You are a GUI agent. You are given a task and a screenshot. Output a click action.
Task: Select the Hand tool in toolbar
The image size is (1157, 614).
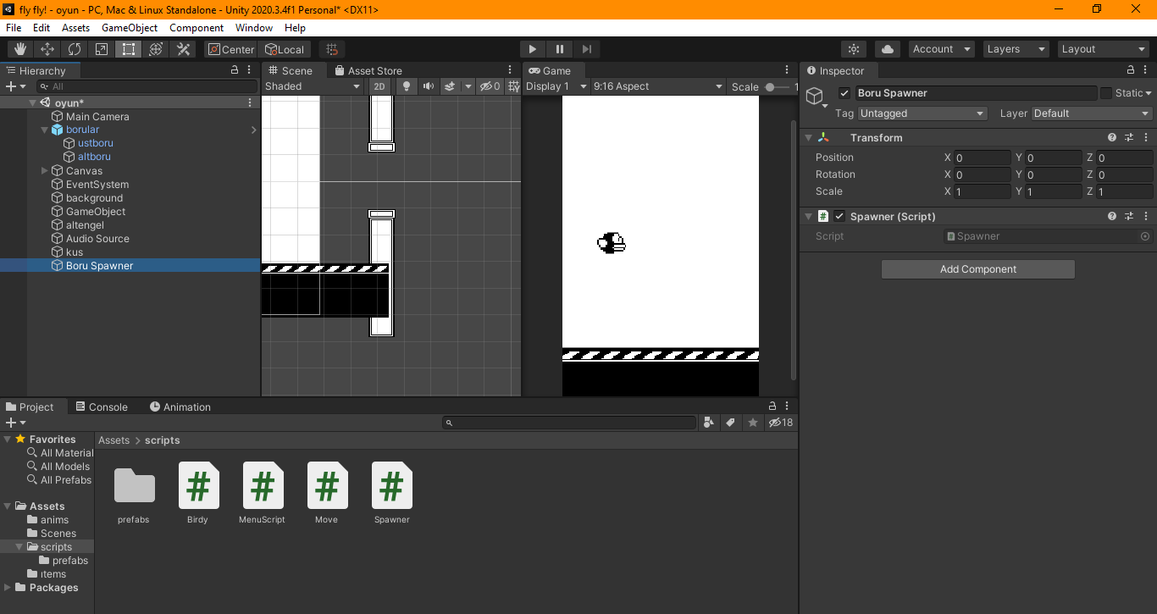(x=19, y=49)
